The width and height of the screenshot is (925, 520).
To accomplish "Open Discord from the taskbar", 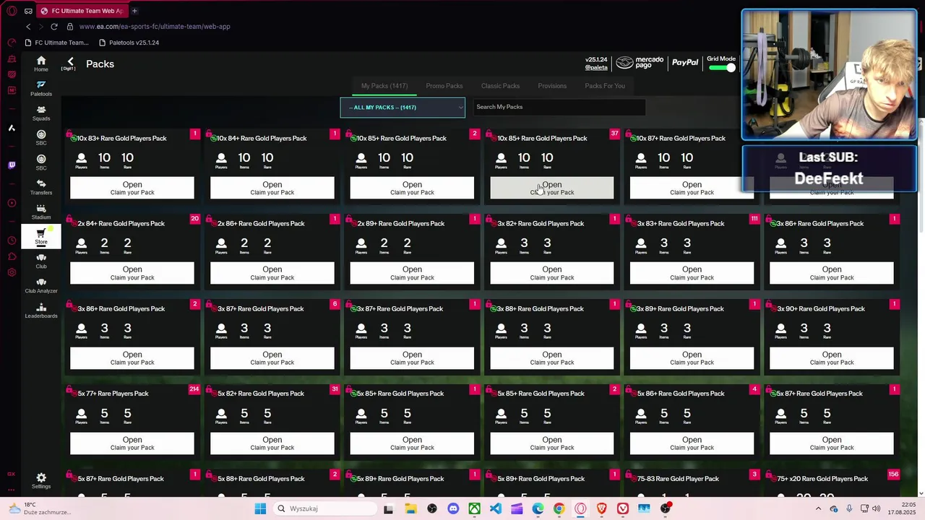I will tap(453, 508).
